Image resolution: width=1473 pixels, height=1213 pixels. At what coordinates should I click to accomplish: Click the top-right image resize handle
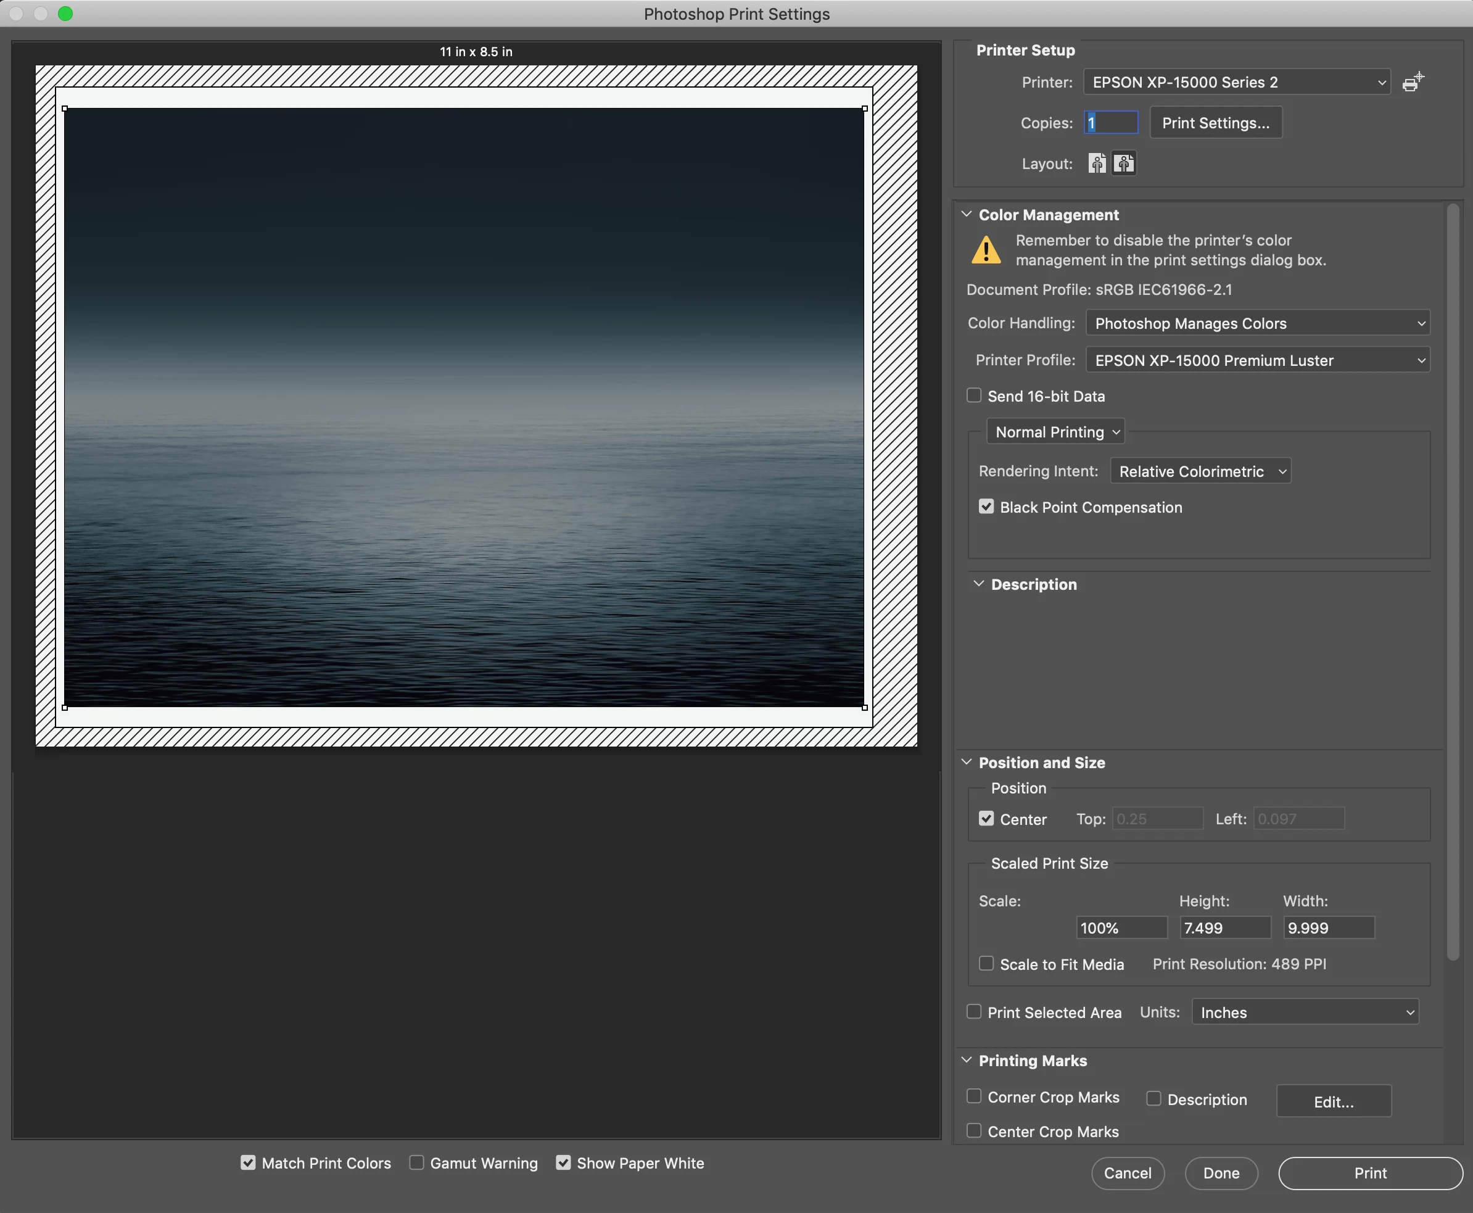pos(865,109)
